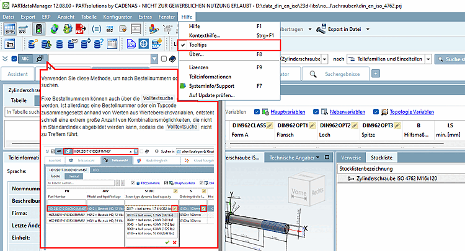Click the blue crosshair icon
Viewport: 465px width, 251px height.
pos(144,44)
